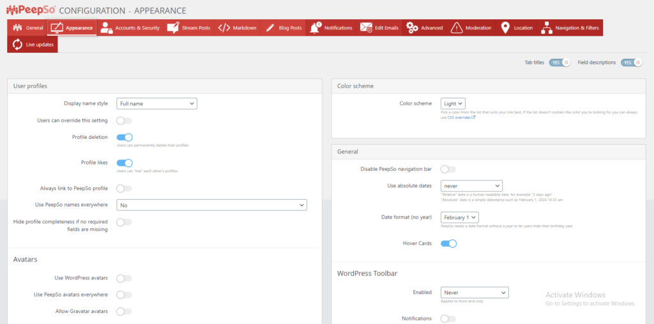The width and height of the screenshot is (654, 324).
Task: Click the Moderation warning triangle icon
Action: point(457,28)
